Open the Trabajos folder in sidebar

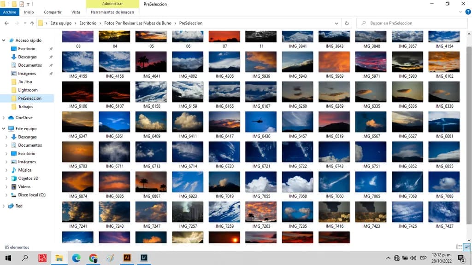(26, 107)
